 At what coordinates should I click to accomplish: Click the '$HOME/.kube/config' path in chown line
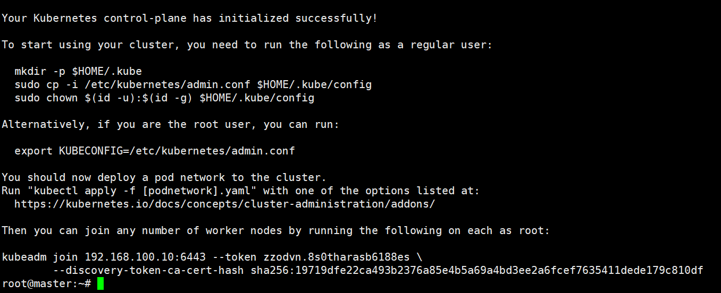click(x=257, y=98)
